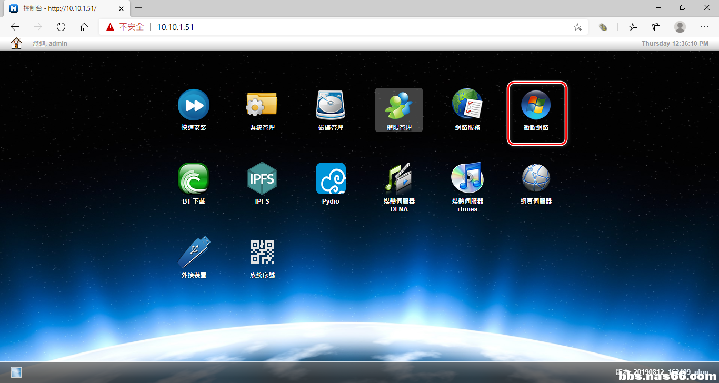Open the 網頁伺服器 web server icon

pyautogui.click(x=536, y=178)
